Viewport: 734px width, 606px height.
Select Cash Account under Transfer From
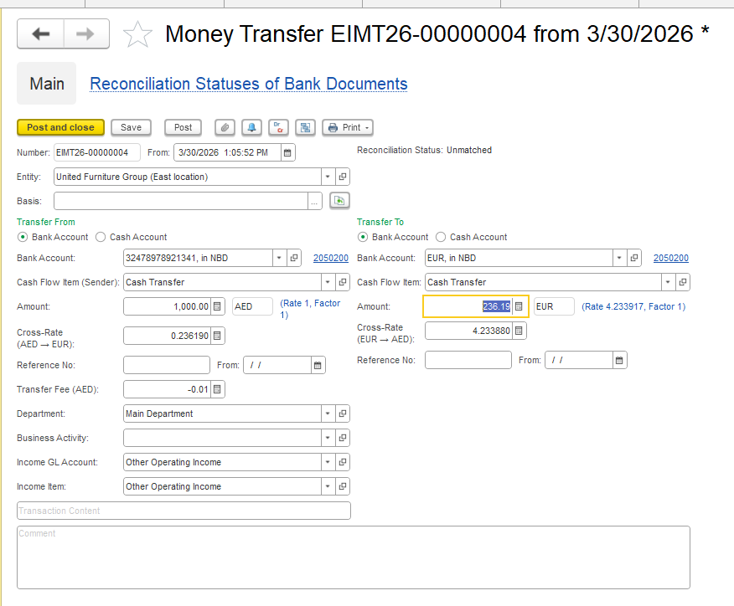tap(101, 237)
